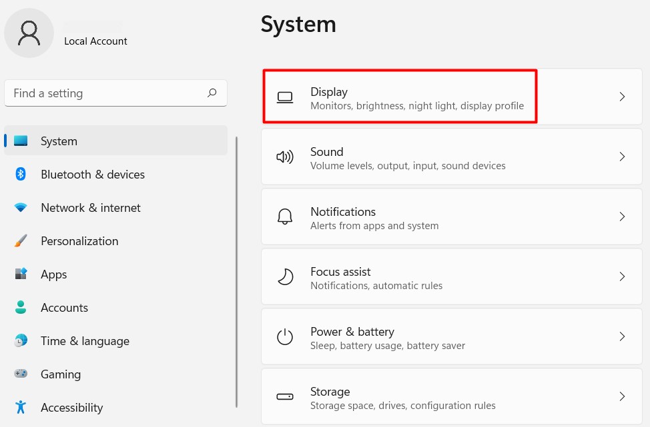Click the search magnifier icon
Screen dimensions: 650x427
coord(212,93)
